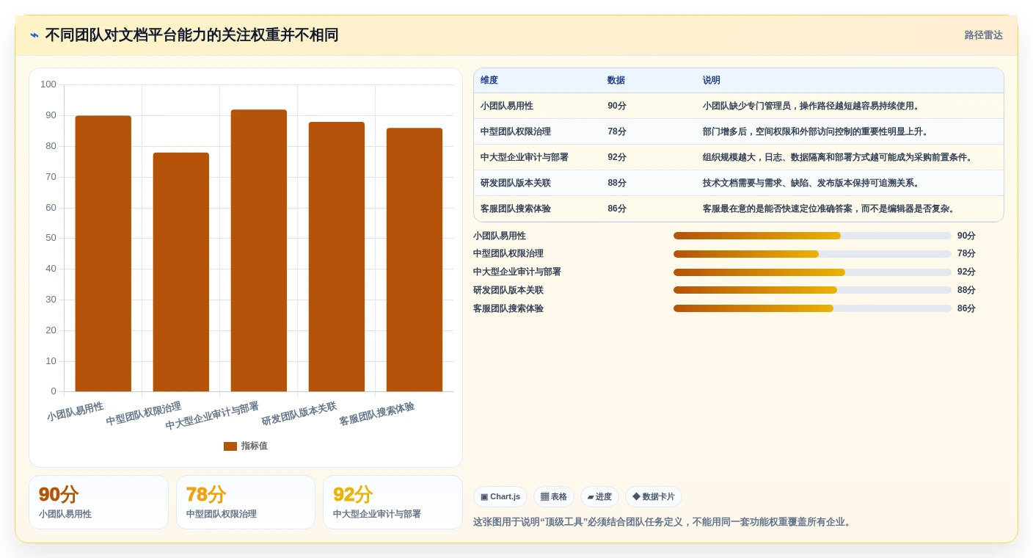Click table cell 中大型企业审计与部署
The image size is (1033, 558).
525,157
